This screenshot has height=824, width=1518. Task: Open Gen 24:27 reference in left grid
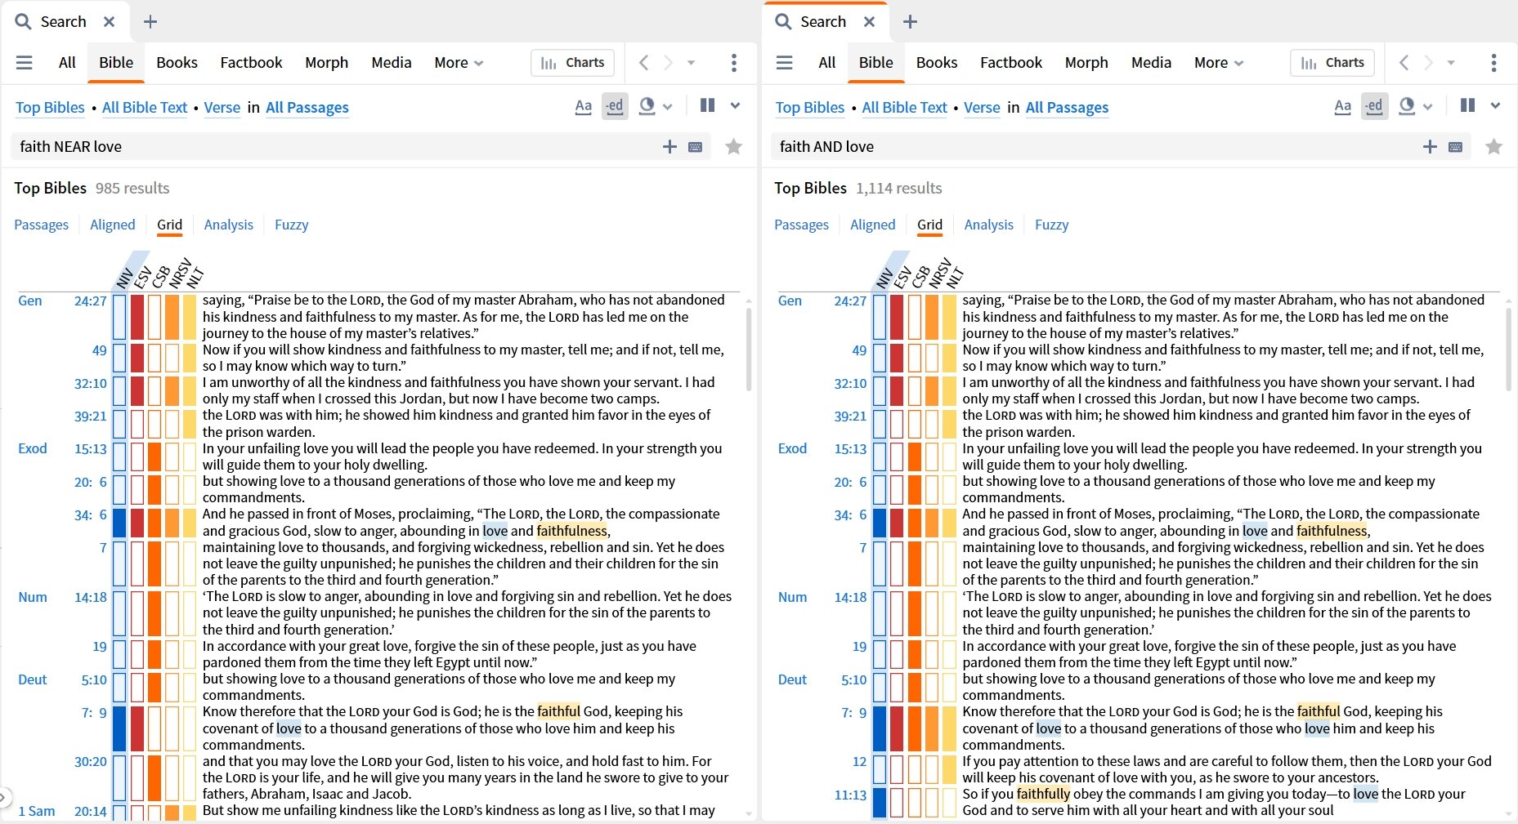(x=90, y=301)
